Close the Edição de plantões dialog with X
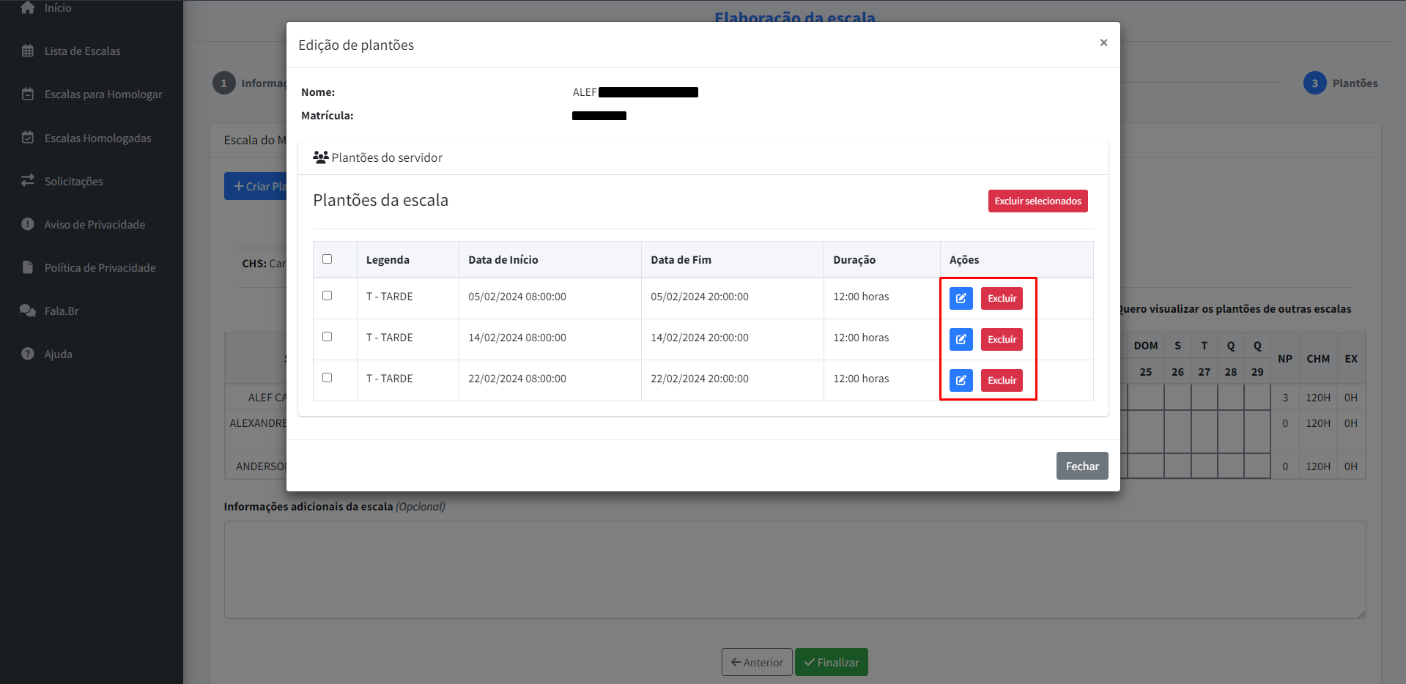 (x=1103, y=42)
